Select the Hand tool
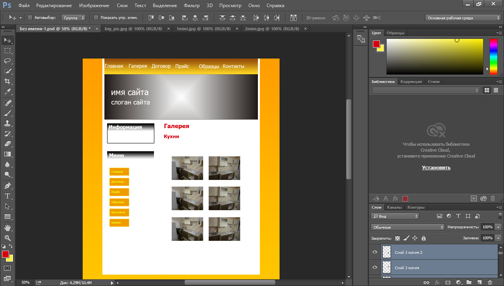 click(x=7, y=227)
